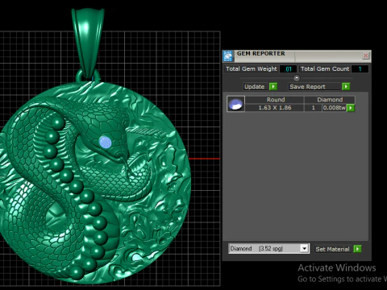Click the green arrow beside Save Report
387x290 pixels.
point(346,86)
